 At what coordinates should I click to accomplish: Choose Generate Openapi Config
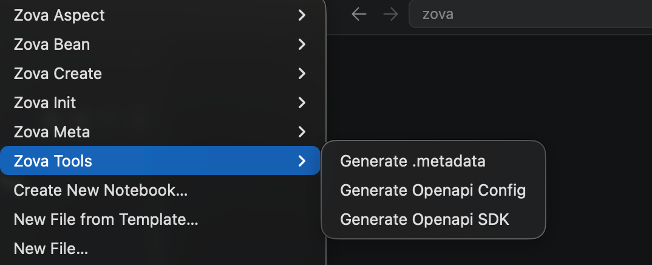433,190
